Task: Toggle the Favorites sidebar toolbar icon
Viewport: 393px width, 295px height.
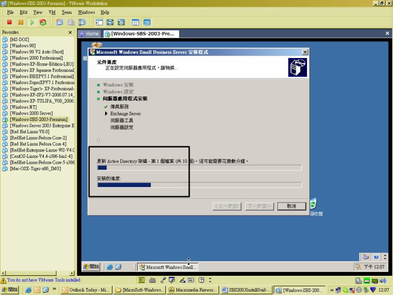Action: coord(99,22)
